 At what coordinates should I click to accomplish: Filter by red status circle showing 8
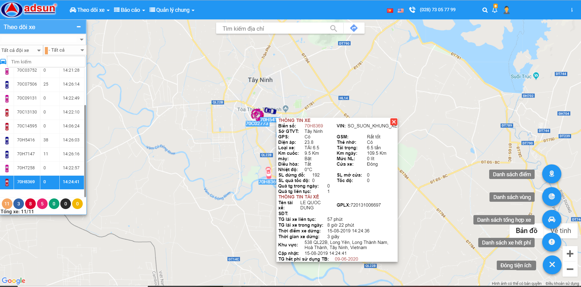[30, 204]
